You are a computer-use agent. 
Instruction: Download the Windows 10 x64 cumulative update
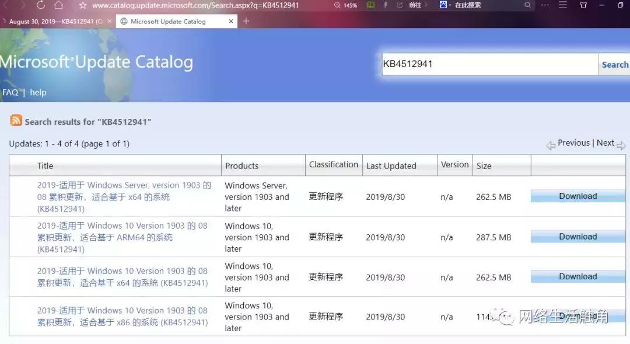click(577, 276)
